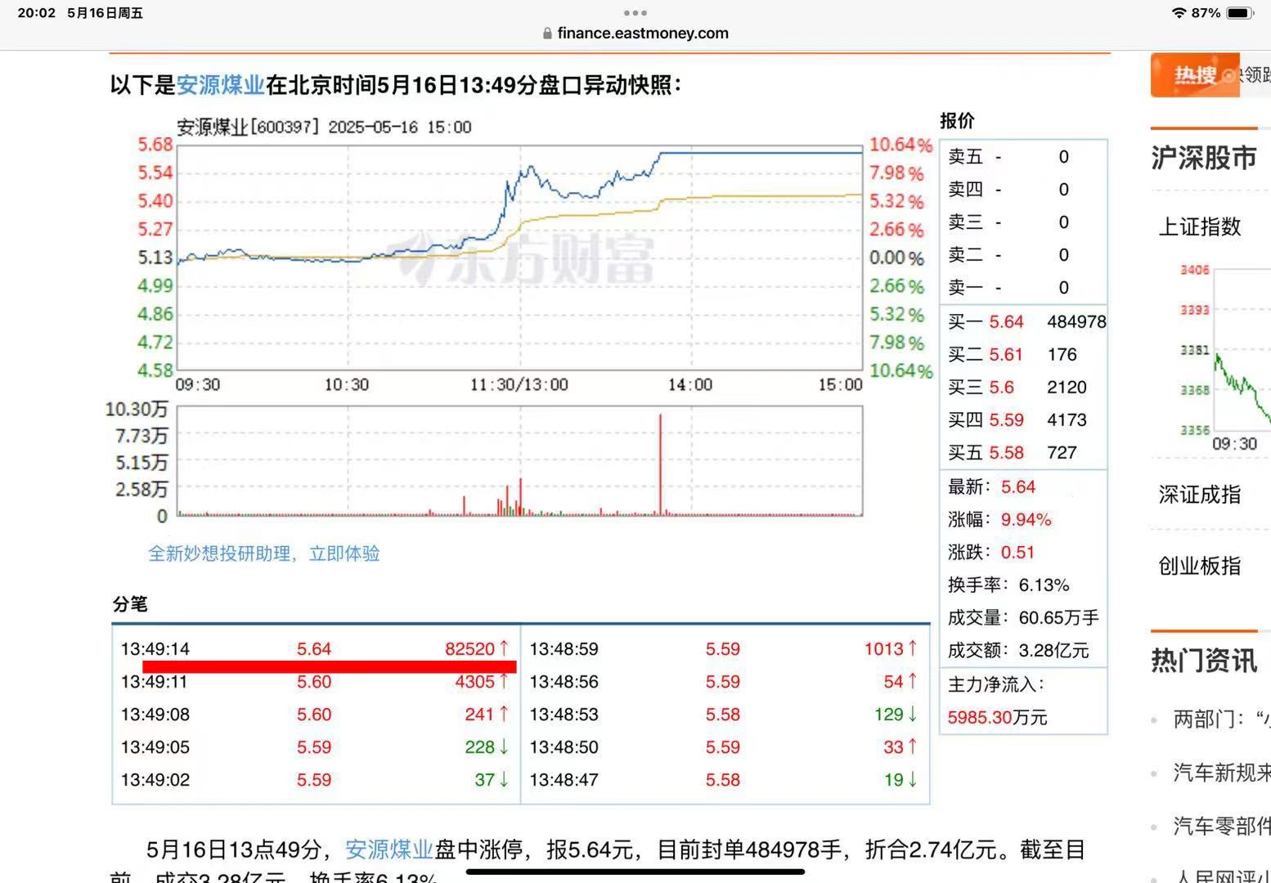Image resolution: width=1271 pixels, height=883 pixels.
Task: Click the 上证指数 mini chart in sidebar
Action: (1242, 350)
